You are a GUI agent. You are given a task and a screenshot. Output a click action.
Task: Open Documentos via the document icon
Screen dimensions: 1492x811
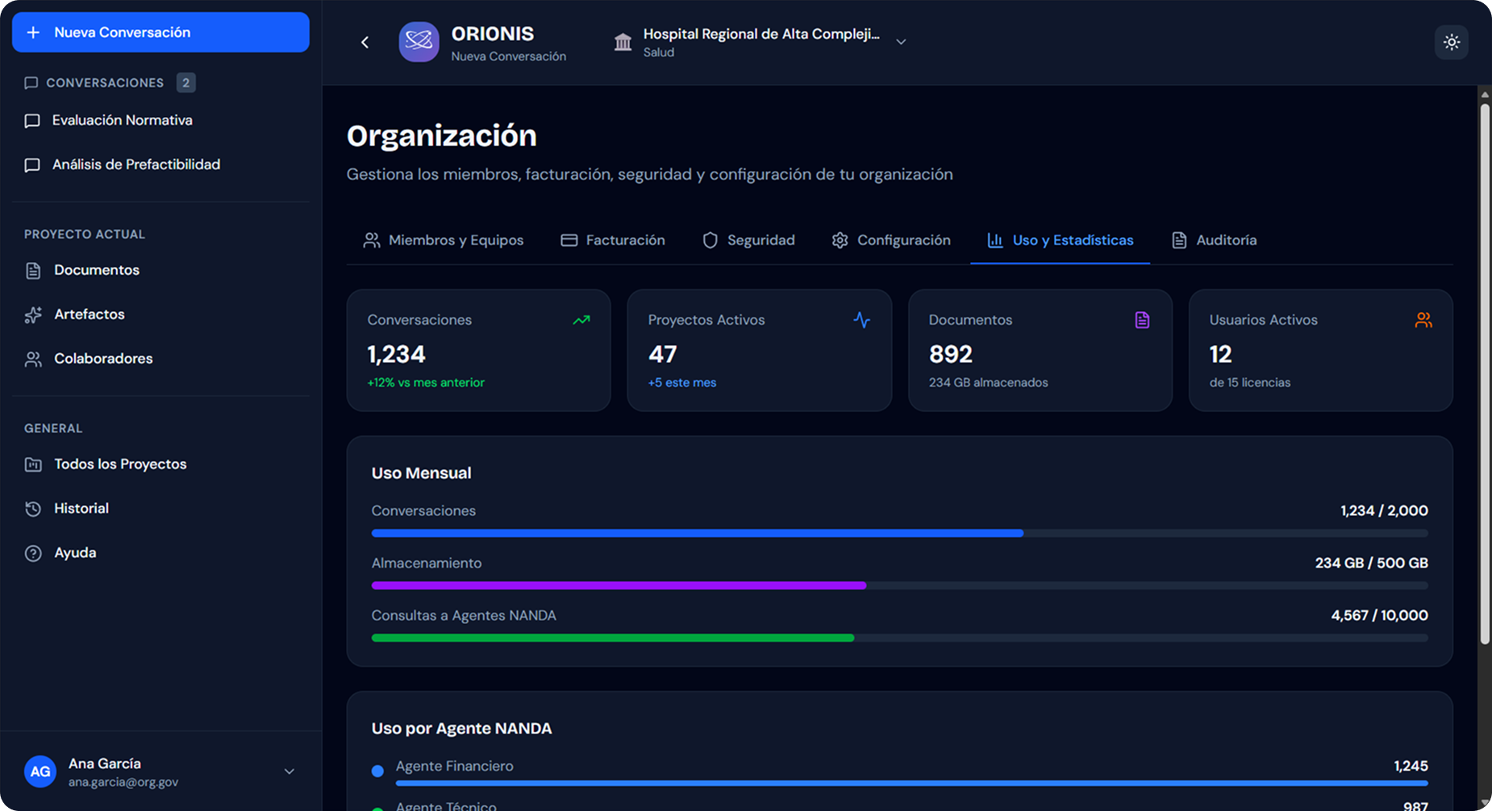pos(33,270)
